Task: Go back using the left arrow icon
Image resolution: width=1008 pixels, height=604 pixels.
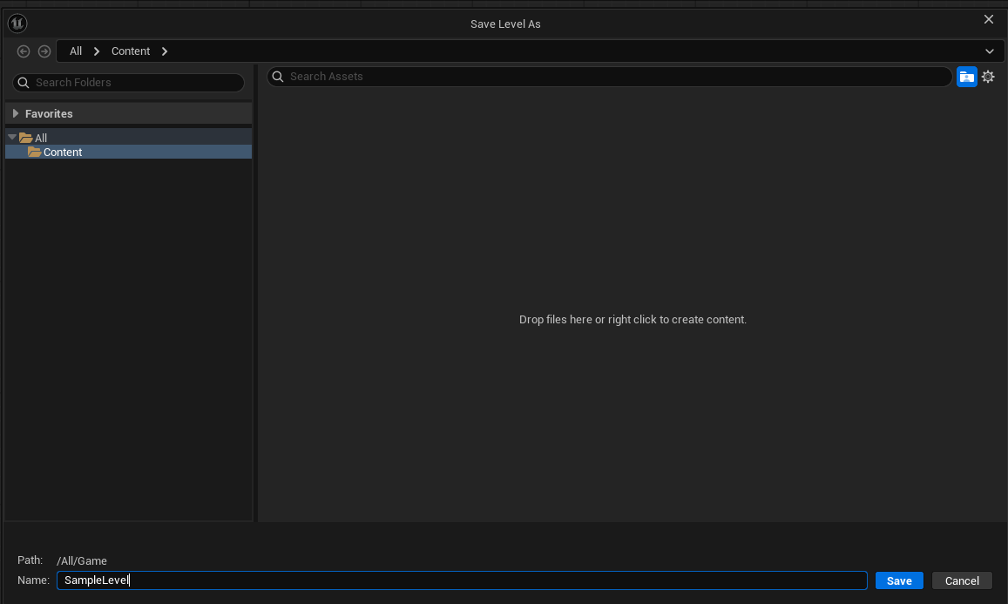Action: tap(24, 51)
